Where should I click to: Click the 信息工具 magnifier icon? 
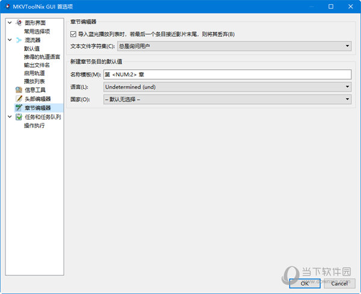pos(19,90)
